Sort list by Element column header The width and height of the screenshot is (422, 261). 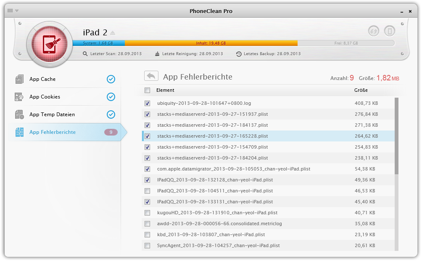[x=165, y=90]
